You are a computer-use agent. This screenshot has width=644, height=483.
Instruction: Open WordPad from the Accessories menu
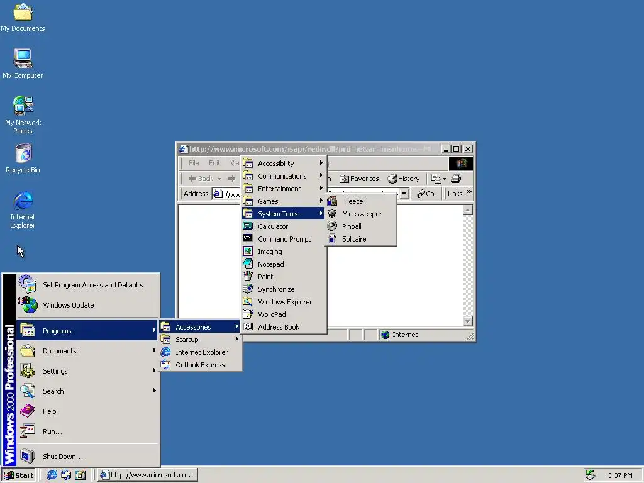coord(284,314)
